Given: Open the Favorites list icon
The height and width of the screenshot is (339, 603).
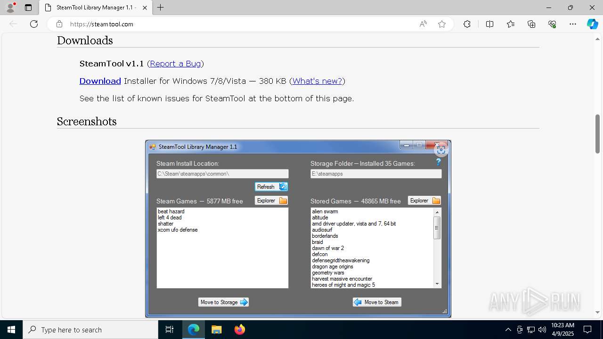Looking at the screenshot, I should (x=511, y=24).
